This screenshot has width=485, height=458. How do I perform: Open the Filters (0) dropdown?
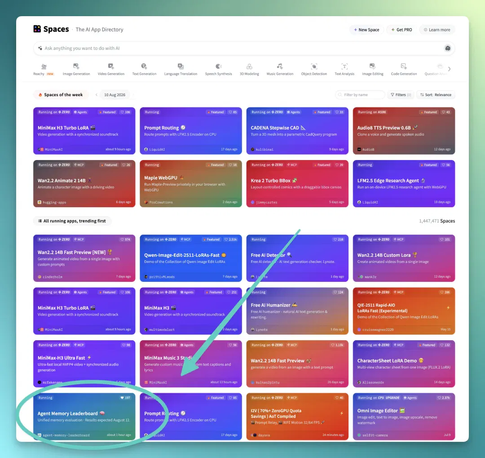(401, 95)
